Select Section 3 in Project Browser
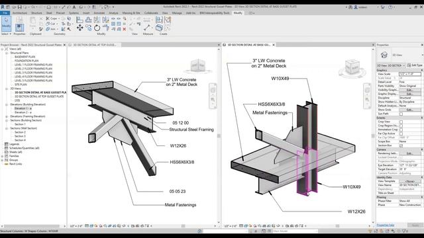Image resolution: width=424 pixels, height=238 pixels. 20,136
